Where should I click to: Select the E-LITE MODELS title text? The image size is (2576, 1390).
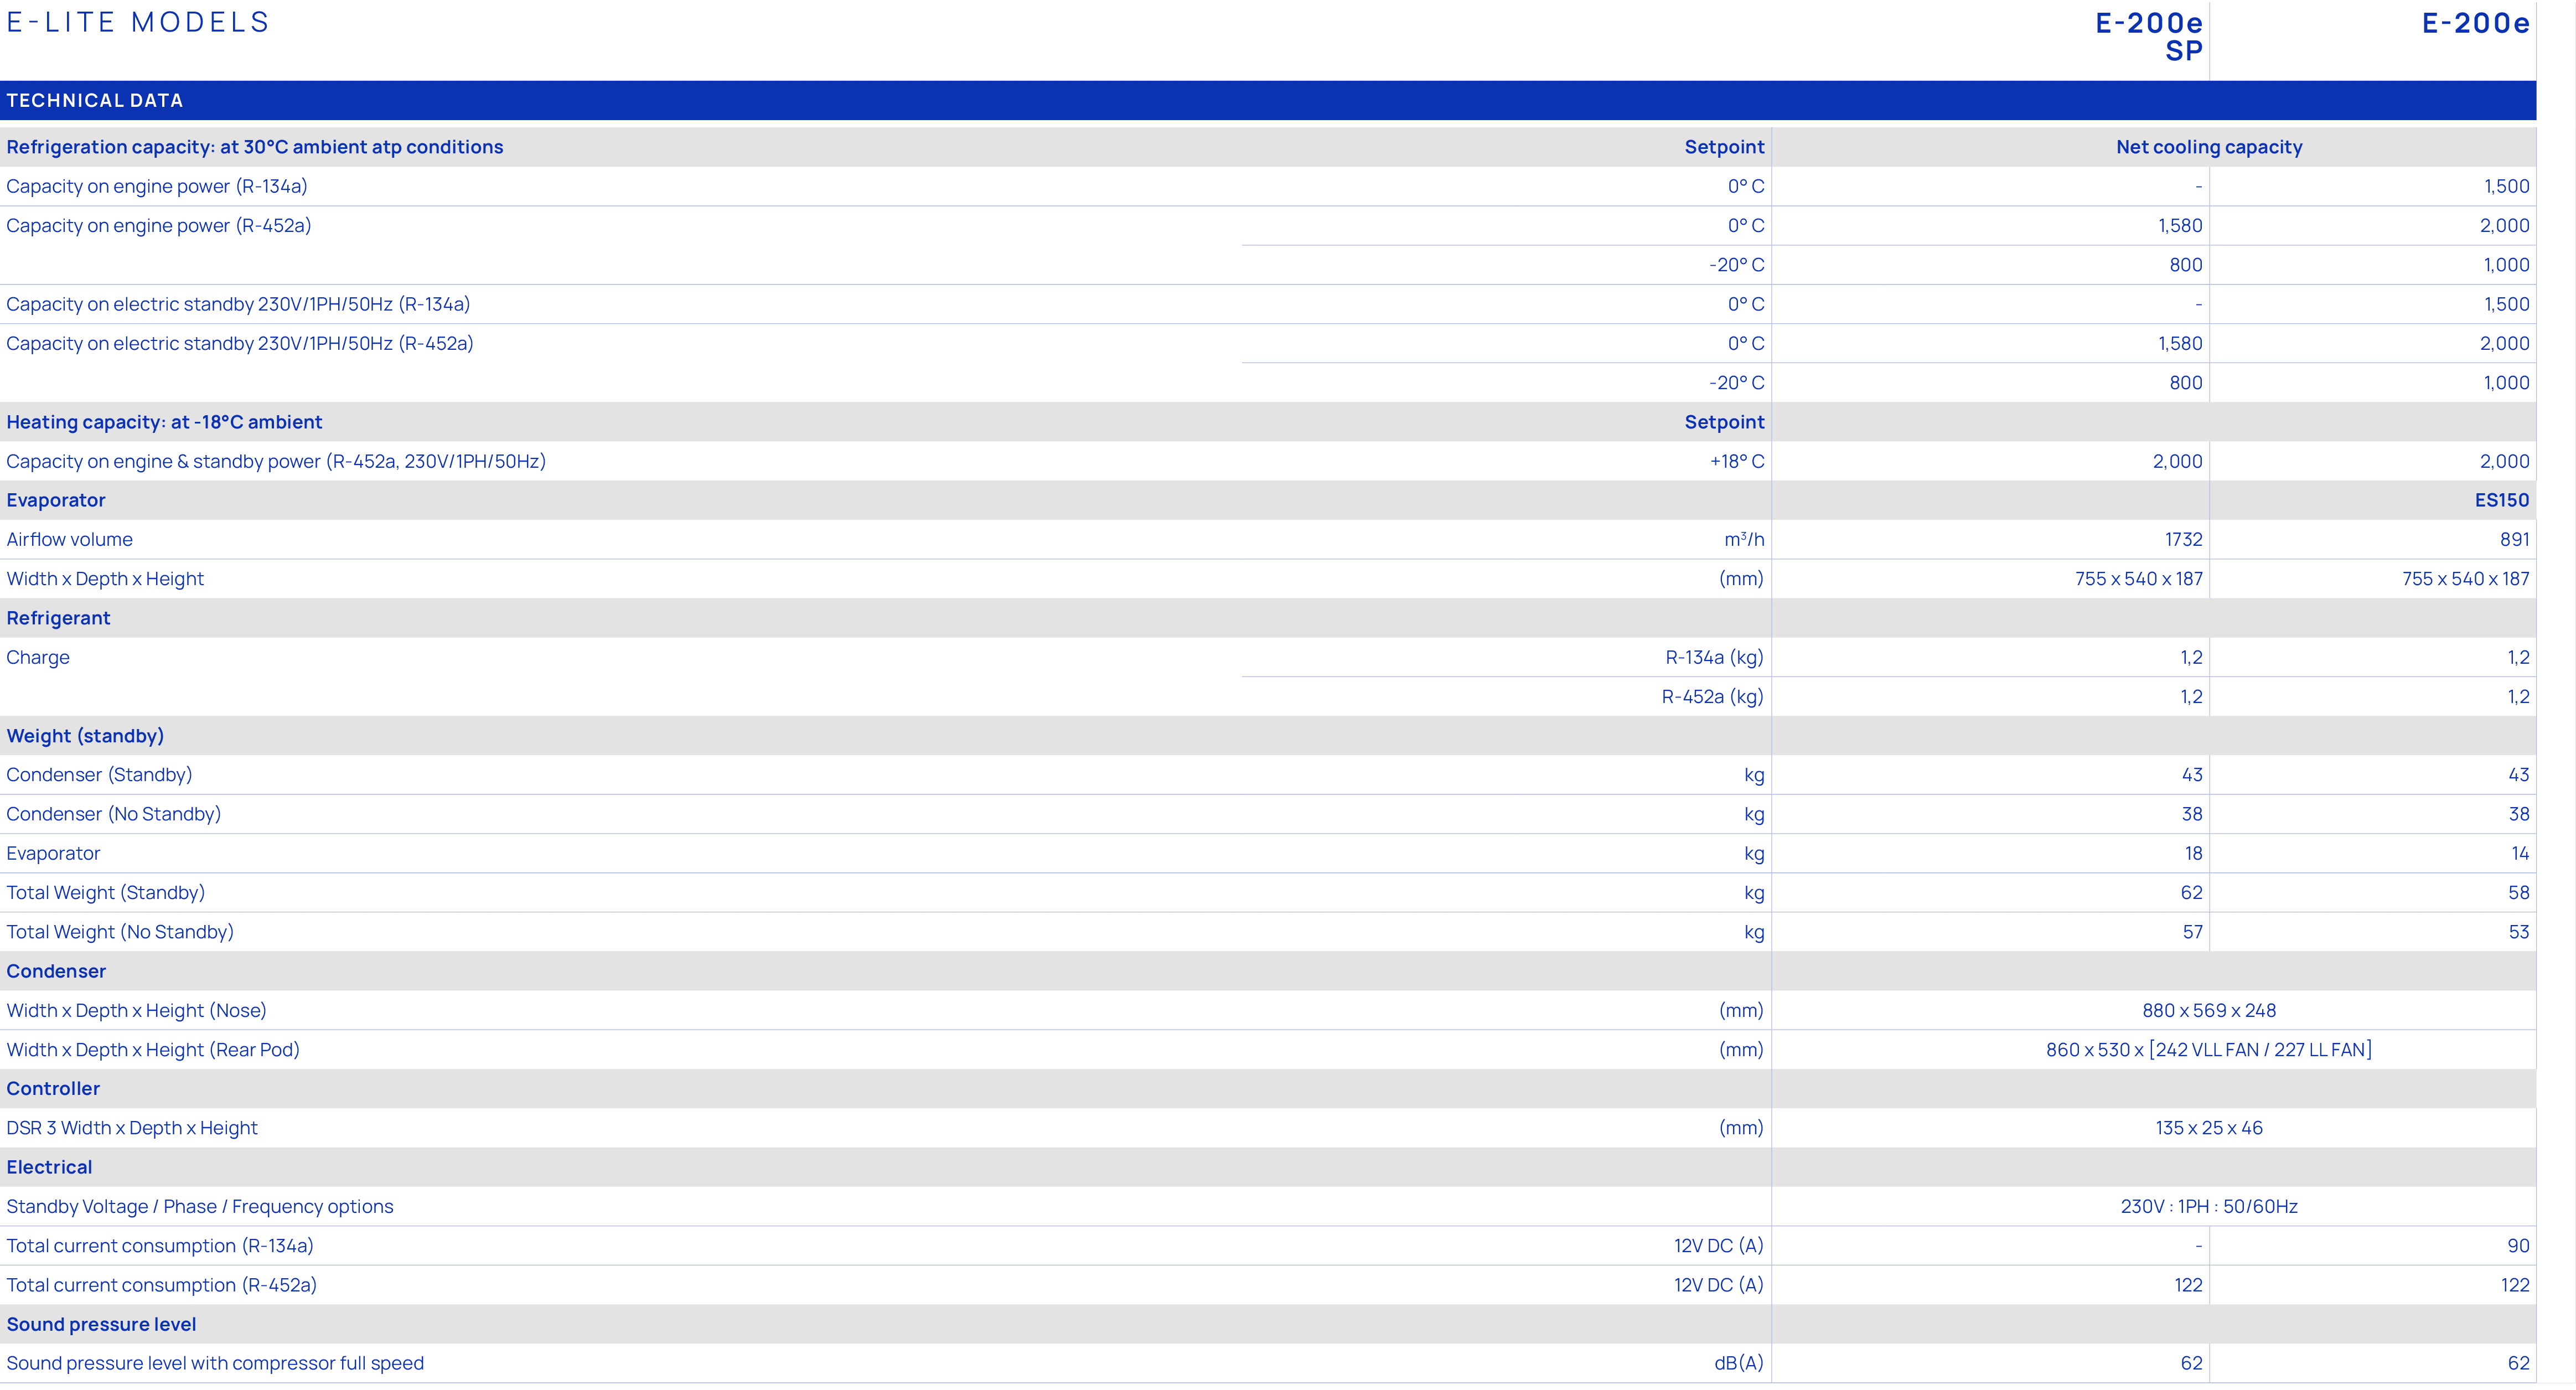(138, 22)
